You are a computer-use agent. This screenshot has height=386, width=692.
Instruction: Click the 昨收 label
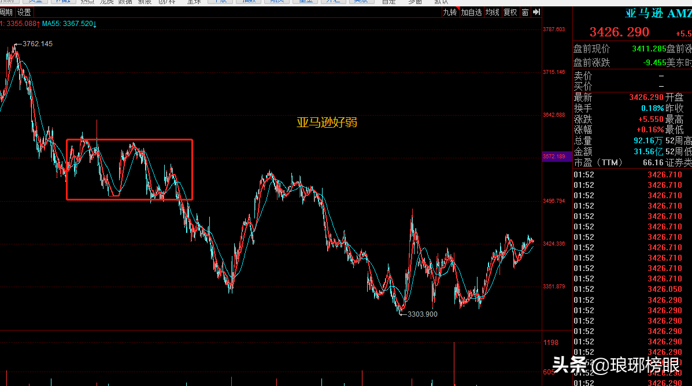pos(675,108)
